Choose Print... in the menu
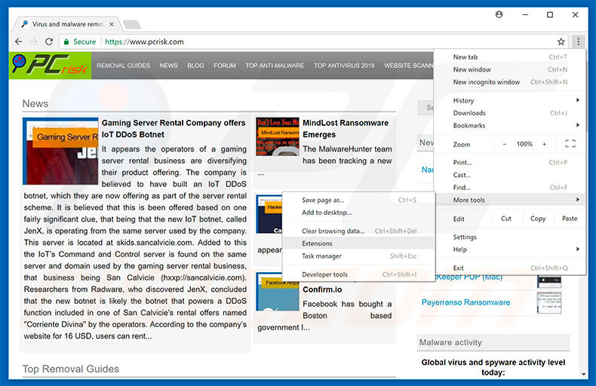The image size is (596, 386). (508, 163)
